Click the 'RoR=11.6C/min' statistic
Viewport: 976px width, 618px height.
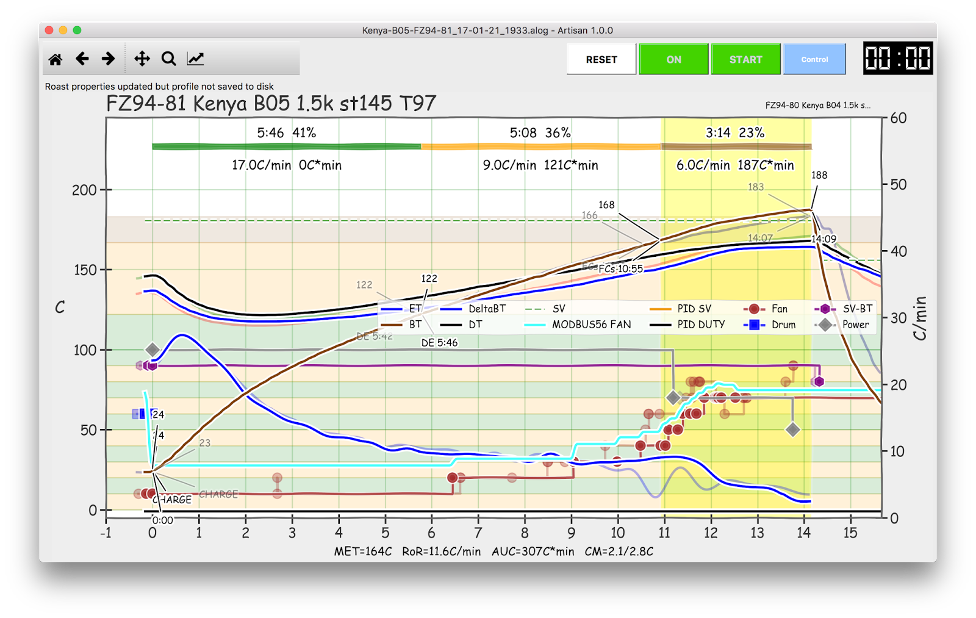tap(441, 552)
